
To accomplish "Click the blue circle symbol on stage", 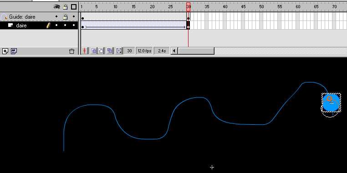I will [331, 102].
